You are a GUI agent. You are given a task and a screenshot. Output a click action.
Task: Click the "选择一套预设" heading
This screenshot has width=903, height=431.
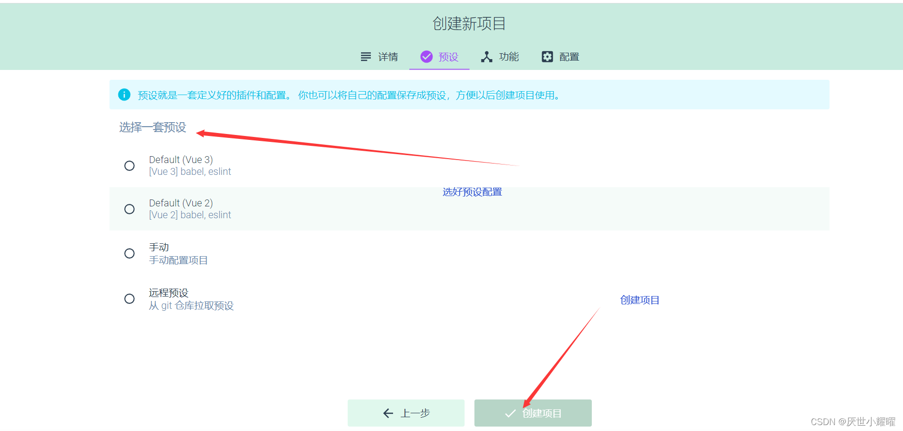click(x=153, y=127)
